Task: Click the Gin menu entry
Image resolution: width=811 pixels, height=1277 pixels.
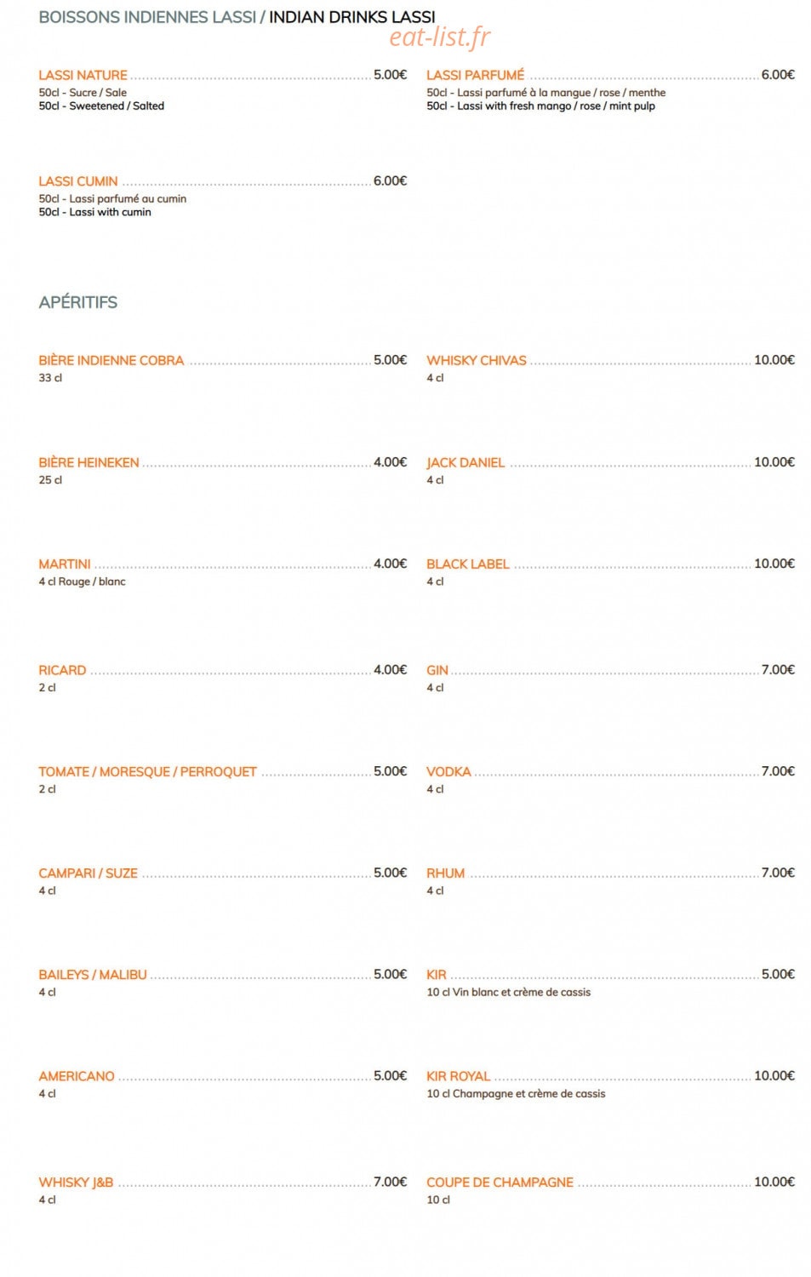Action: point(437,670)
